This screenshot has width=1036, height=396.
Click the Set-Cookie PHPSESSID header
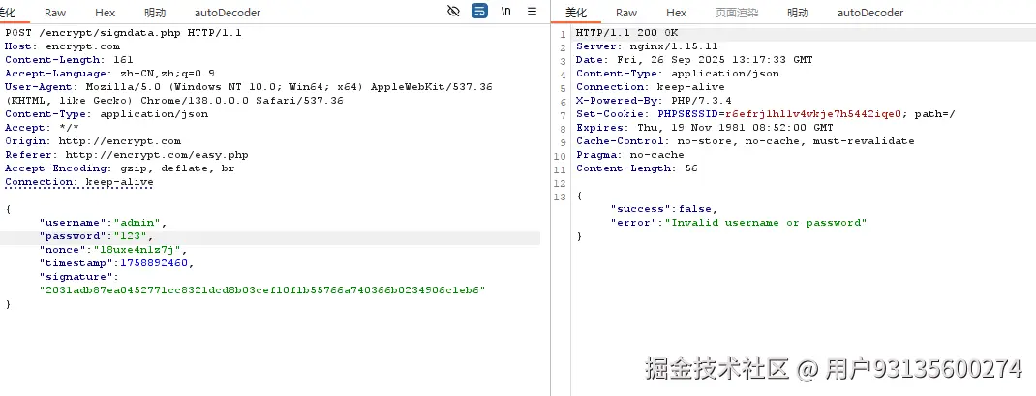tap(766, 113)
